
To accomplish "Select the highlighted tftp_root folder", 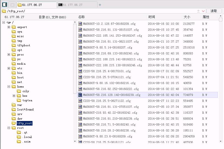I will coord(25,123).
